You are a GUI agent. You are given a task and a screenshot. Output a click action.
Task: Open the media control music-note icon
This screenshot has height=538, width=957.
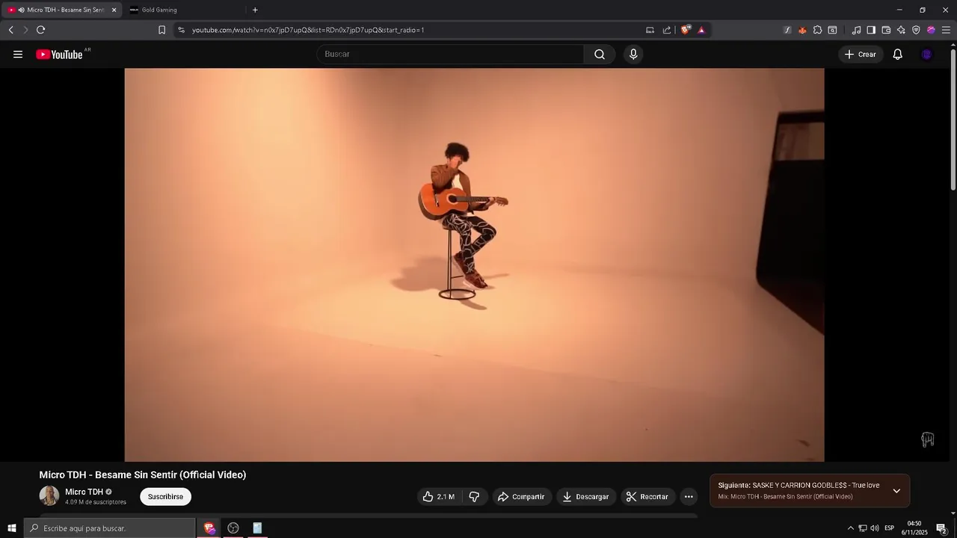(x=856, y=30)
